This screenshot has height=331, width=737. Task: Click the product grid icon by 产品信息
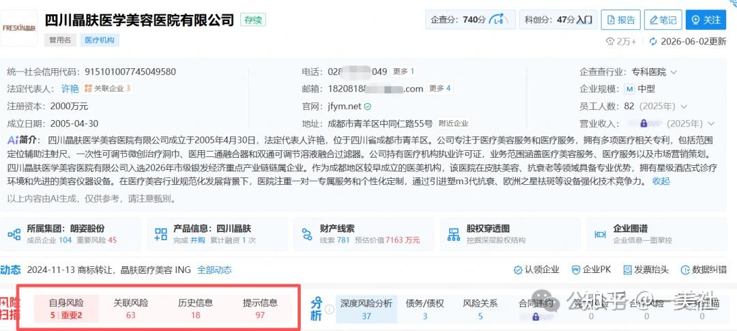(161, 234)
